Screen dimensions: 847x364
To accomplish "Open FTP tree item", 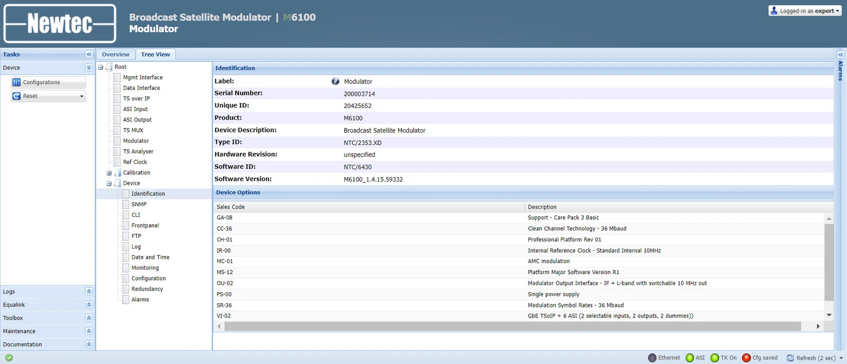I will coord(136,236).
